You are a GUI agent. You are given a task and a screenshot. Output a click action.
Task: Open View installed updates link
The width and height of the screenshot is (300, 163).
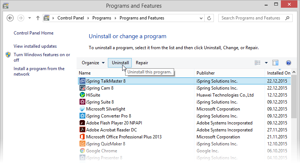[35, 46]
